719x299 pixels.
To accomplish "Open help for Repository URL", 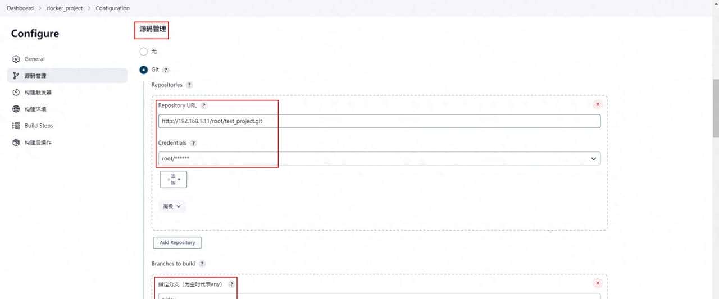I will click(204, 105).
